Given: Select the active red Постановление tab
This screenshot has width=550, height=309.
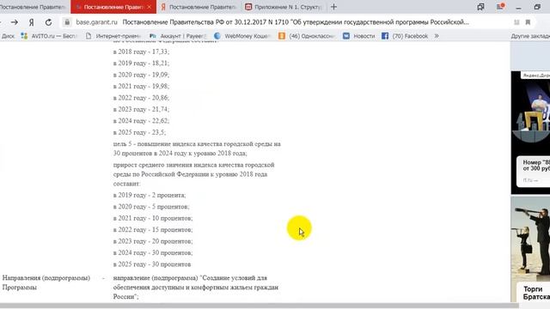Looking at the screenshot, I should [x=113, y=7].
